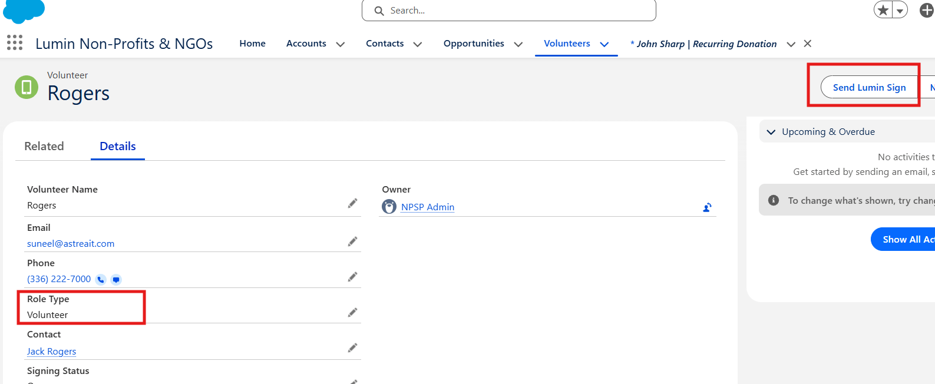Go to the Home tab
This screenshot has height=384, width=935.
252,44
